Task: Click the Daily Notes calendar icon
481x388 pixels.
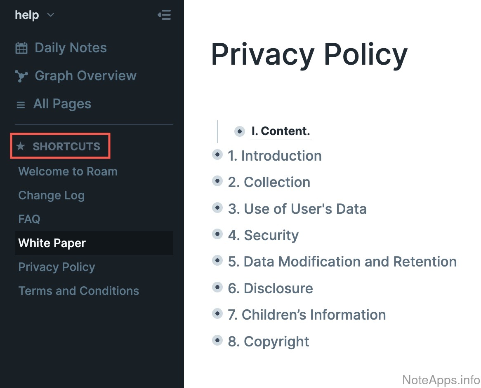Action: pos(21,48)
